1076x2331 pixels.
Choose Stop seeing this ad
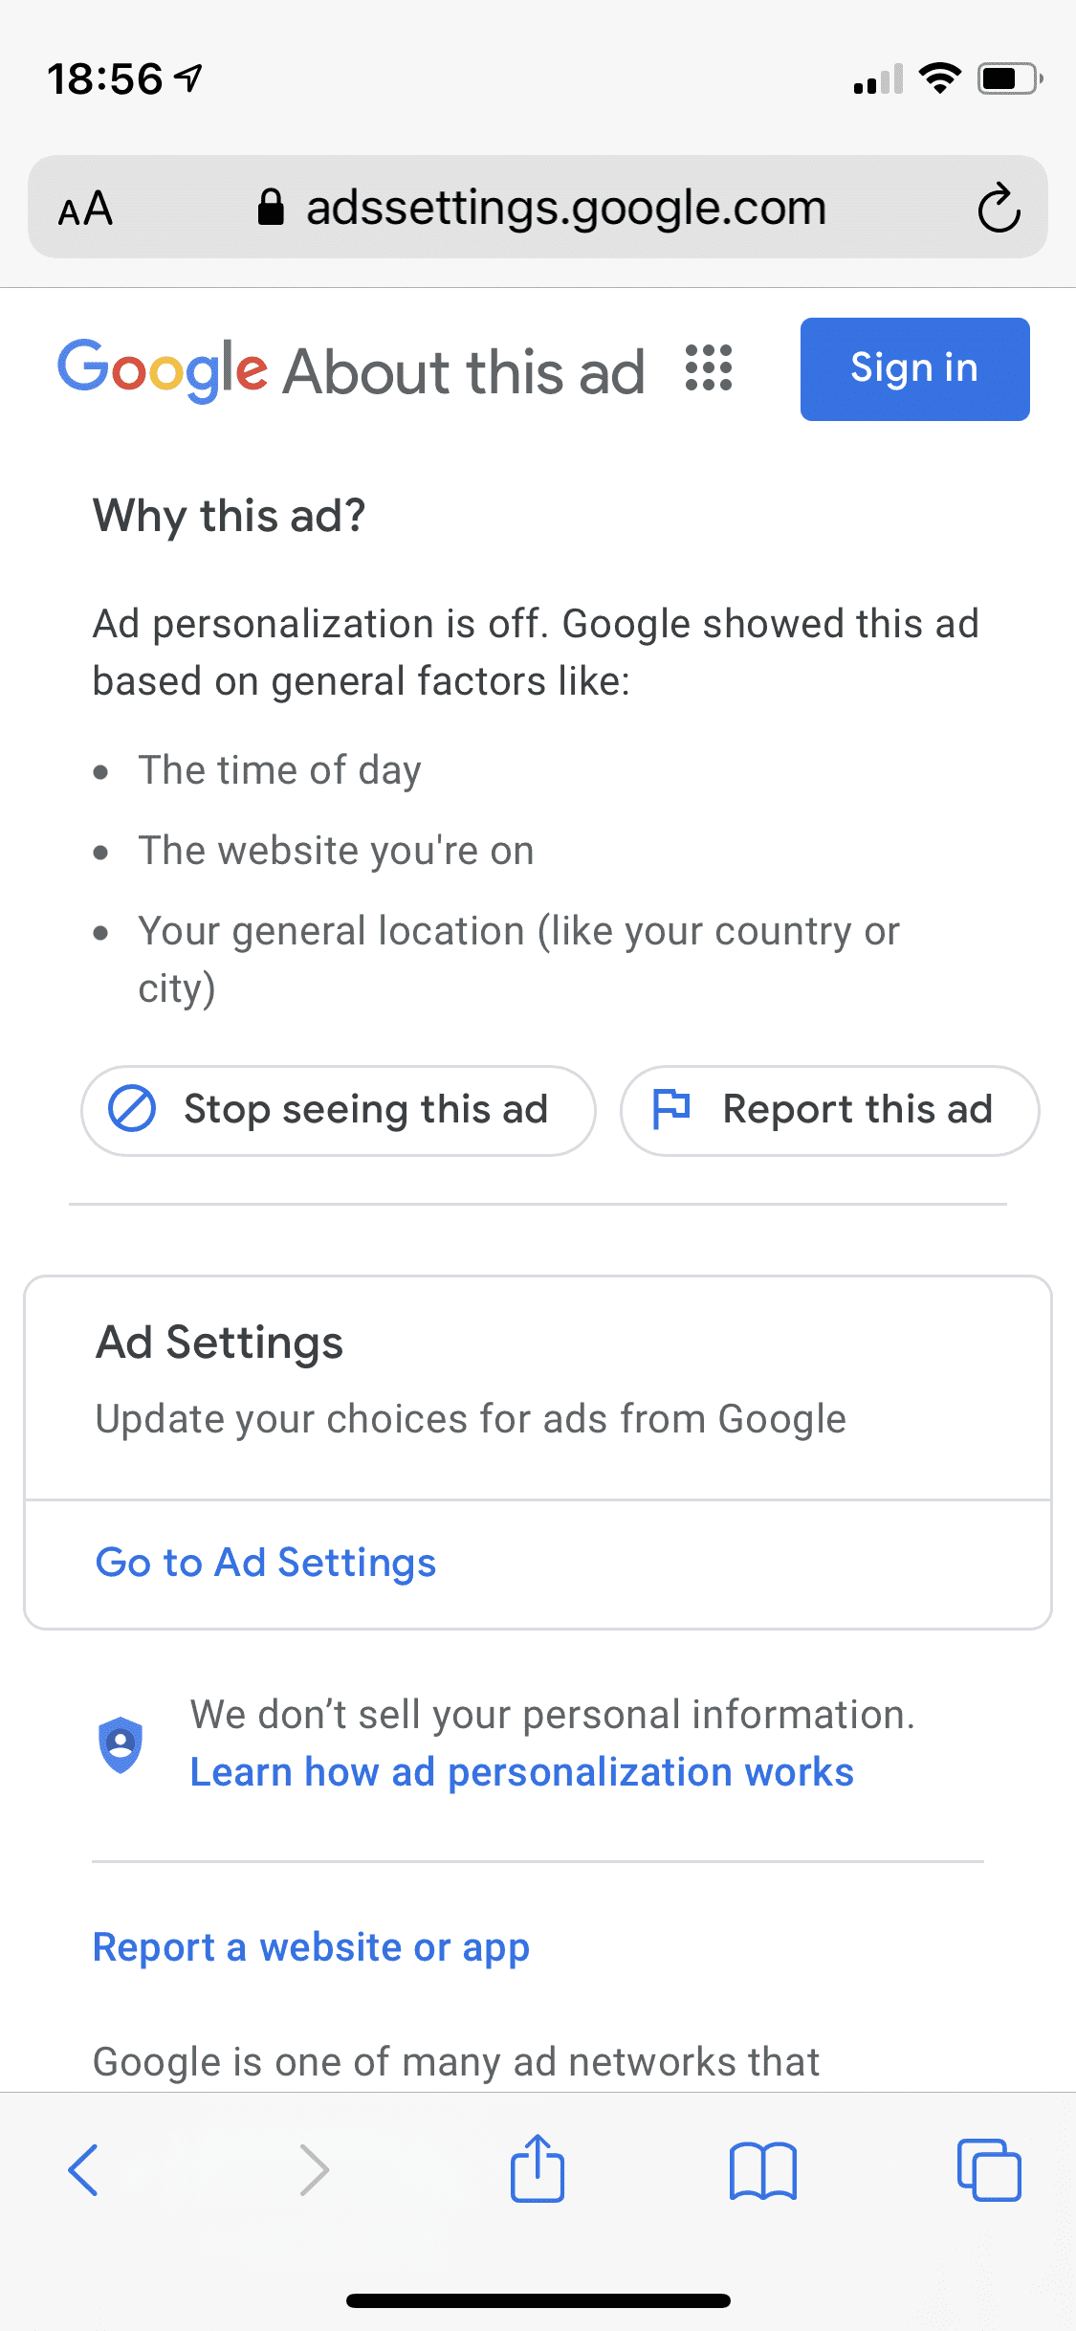click(339, 1110)
